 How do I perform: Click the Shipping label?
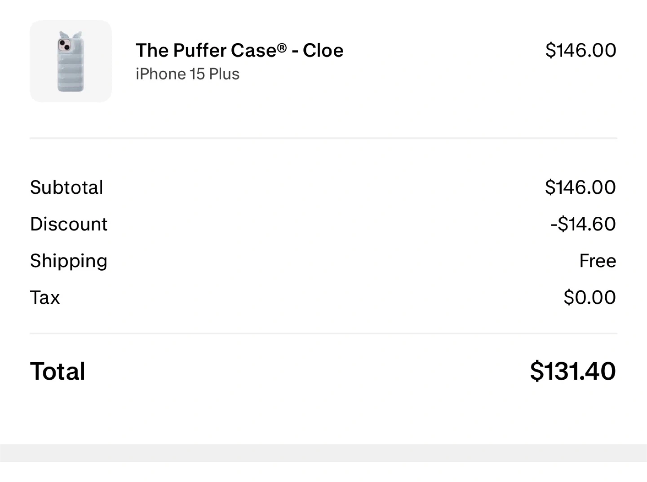point(69,261)
